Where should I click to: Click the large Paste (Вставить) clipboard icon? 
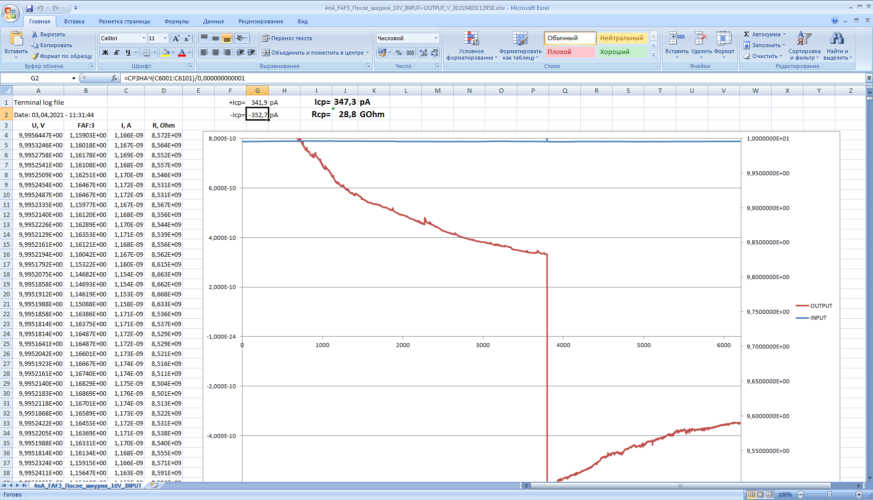pos(16,39)
